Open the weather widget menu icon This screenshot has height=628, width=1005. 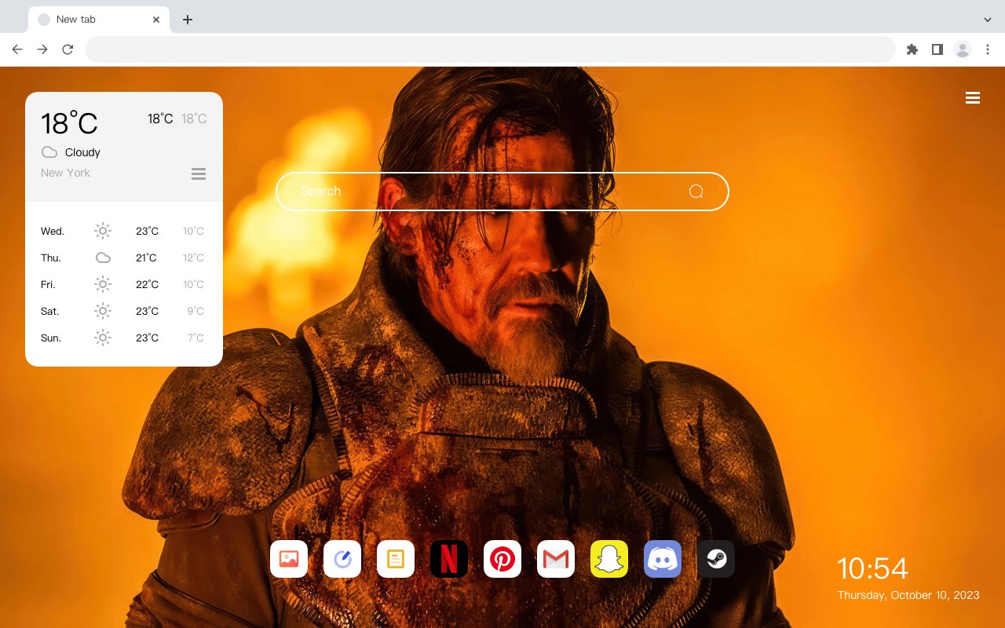(x=199, y=173)
